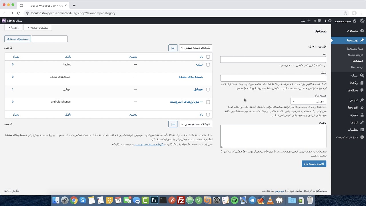Image resolution: width=366 pixels, height=206 pixels.
Task: Sort by تعداد count column header
Action: click(16, 57)
